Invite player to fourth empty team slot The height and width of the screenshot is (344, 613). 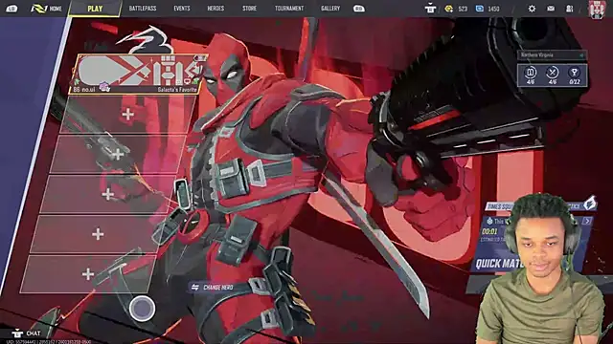tap(98, 234)
